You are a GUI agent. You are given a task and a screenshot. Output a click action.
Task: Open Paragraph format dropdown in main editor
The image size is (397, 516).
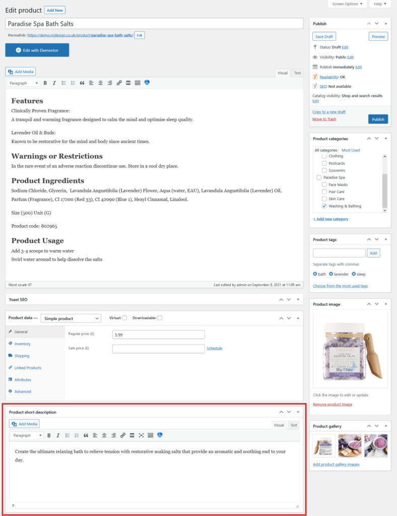[x=23, y=83]
